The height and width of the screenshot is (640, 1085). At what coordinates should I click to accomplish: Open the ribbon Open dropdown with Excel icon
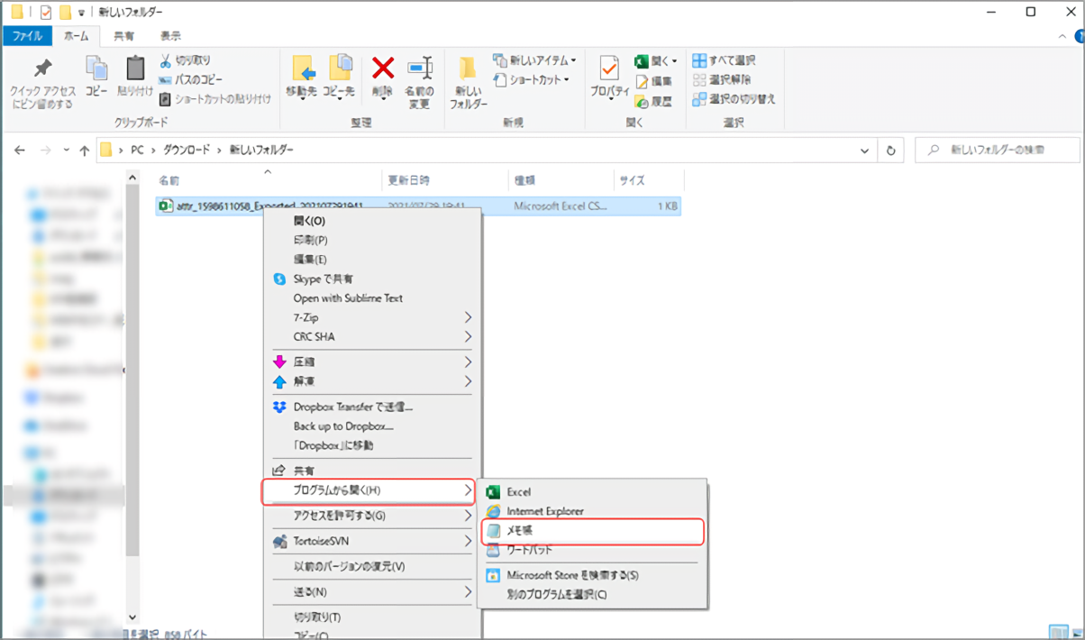pos(656,60)
